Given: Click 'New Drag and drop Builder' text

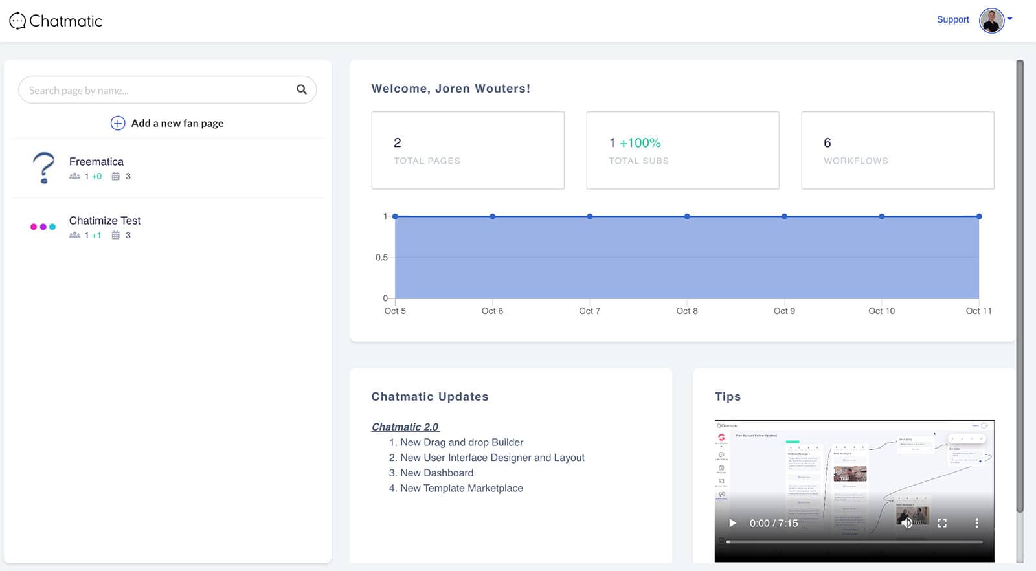Looking at the screenshot, I should coord(462,442).
